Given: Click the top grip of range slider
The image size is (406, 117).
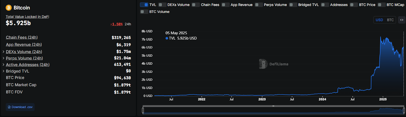Looking at the screenshot, I should [273, 106].
